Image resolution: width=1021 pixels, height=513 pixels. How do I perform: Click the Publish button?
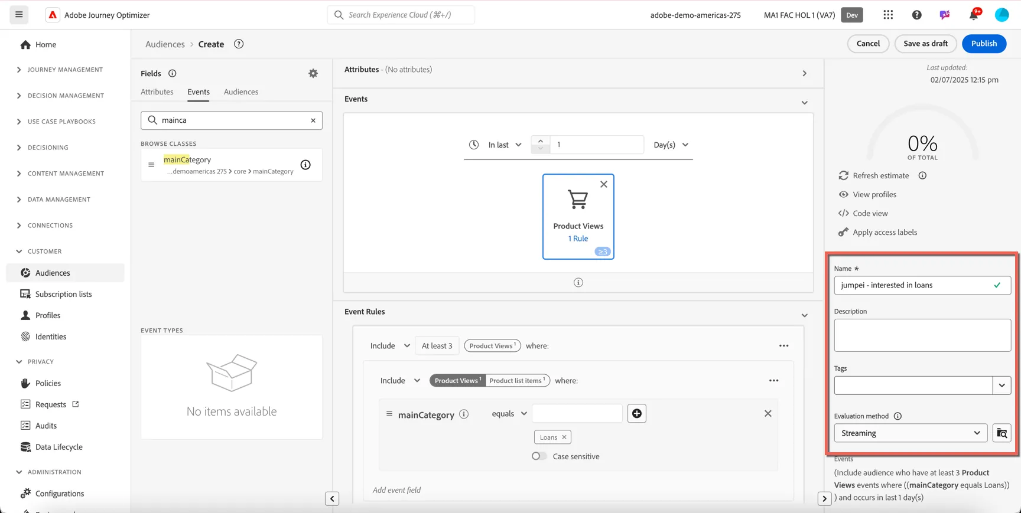(984, 44)
